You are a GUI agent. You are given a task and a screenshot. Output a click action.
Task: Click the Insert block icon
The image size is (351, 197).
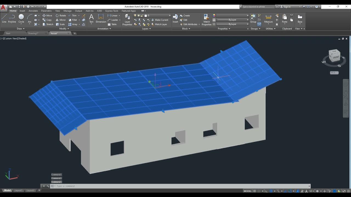(175, 19)
